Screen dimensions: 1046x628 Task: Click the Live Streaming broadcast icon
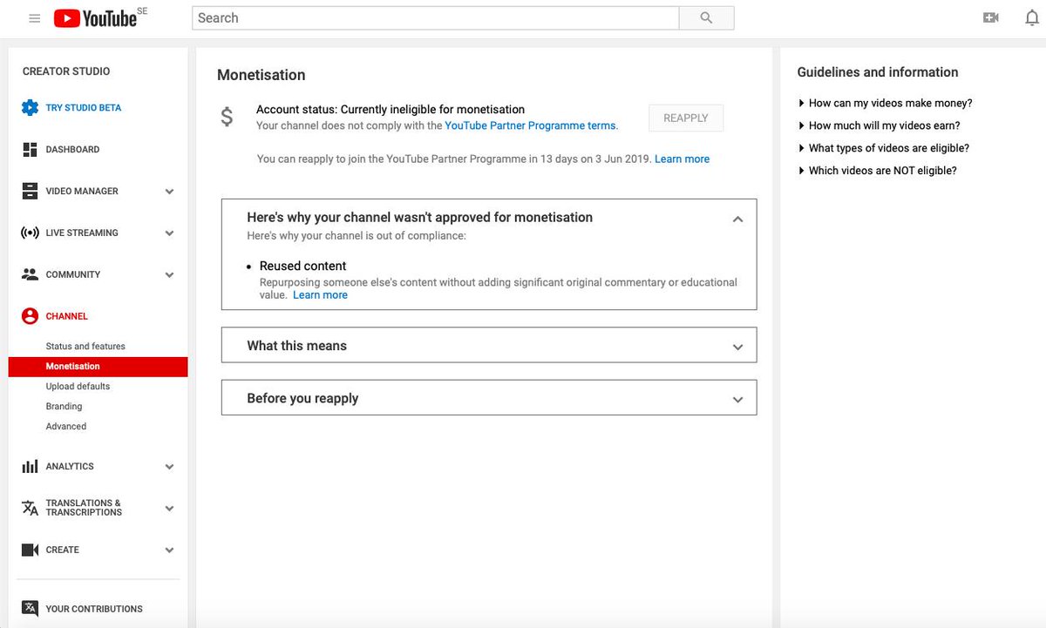tap(30, 233)
